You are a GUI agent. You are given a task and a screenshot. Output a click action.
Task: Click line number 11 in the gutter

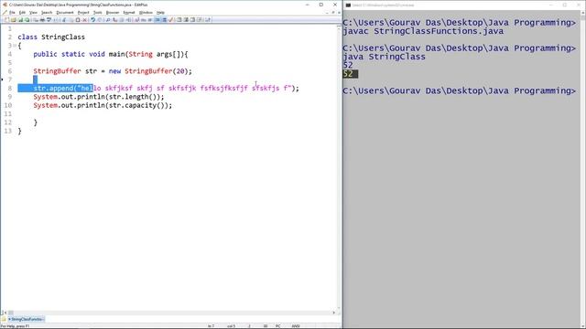[8, 113]
